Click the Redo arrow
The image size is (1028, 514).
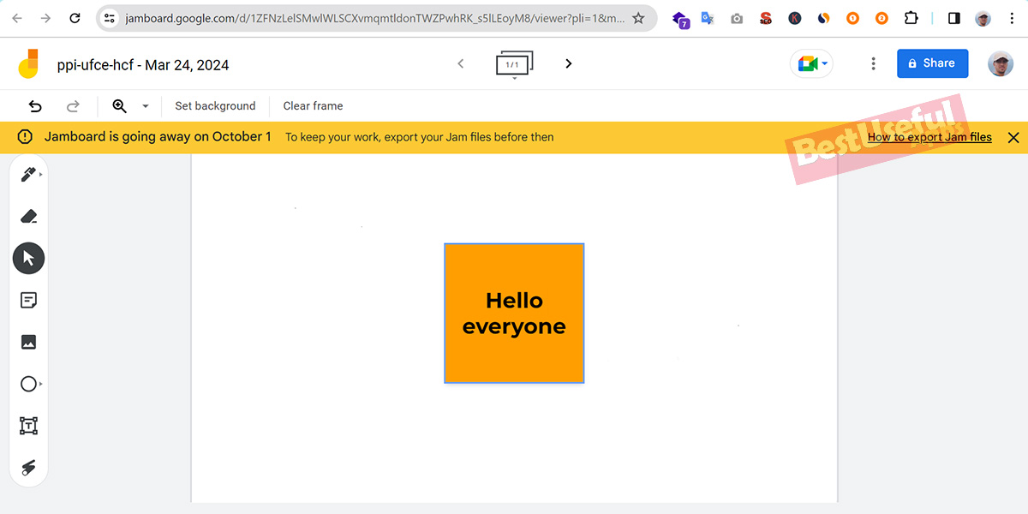click(x=74, y=106)
